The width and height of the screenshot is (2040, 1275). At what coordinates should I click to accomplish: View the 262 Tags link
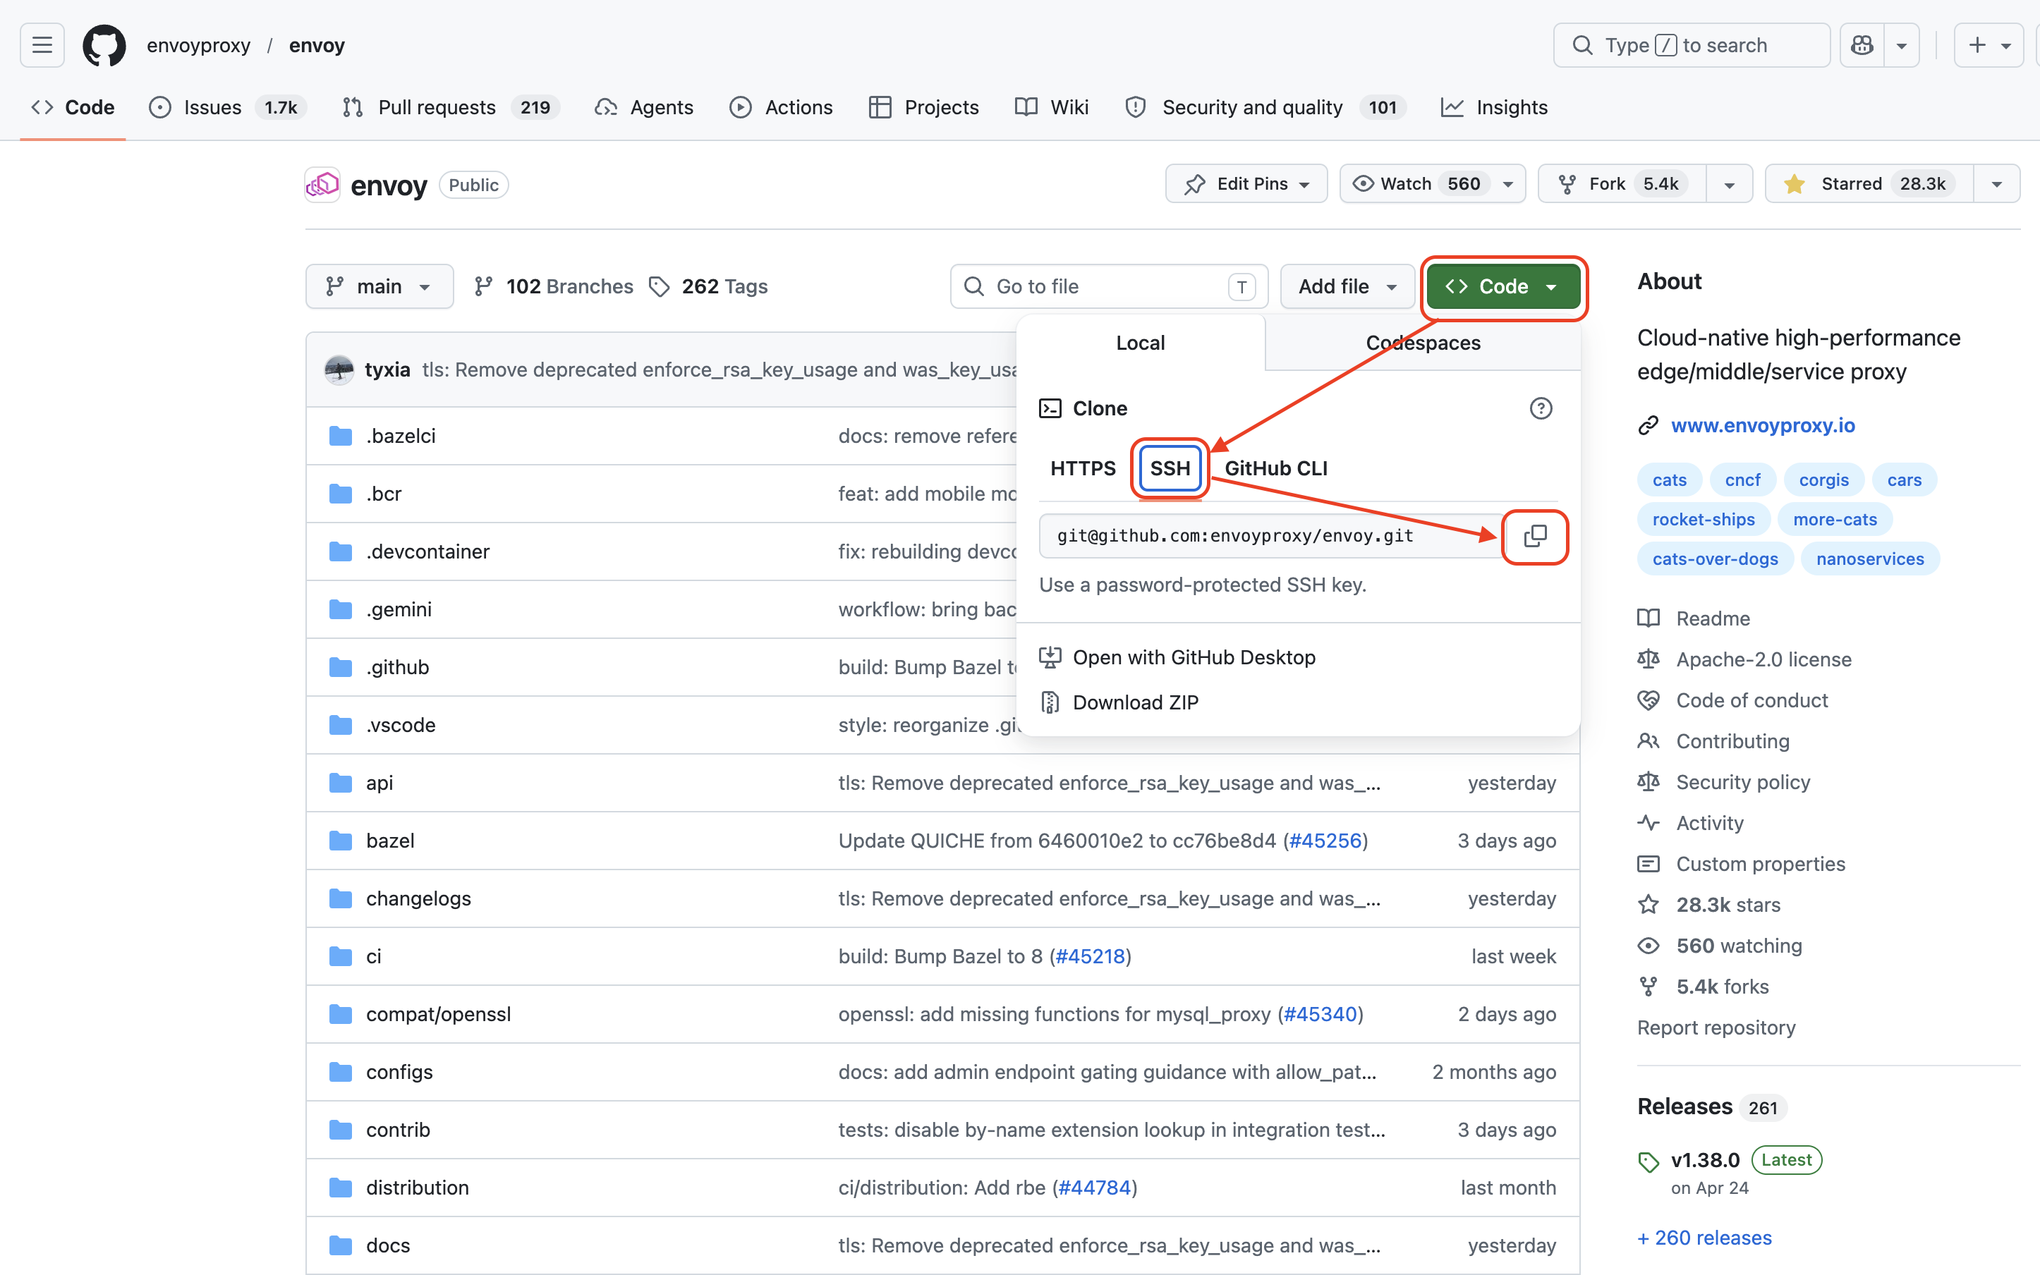pyautogui.click(x=708, y=287)
